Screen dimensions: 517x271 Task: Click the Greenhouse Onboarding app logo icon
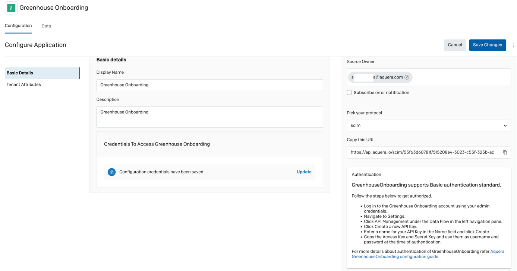coord(11,8)
